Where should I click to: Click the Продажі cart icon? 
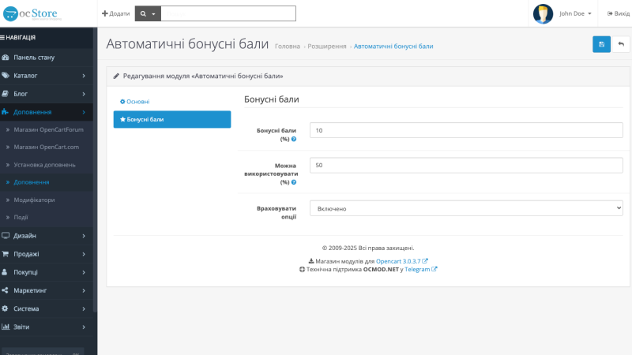6,254
